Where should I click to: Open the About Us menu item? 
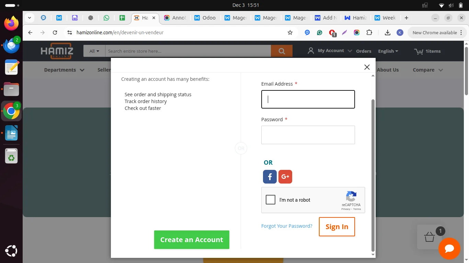point(388,70)
